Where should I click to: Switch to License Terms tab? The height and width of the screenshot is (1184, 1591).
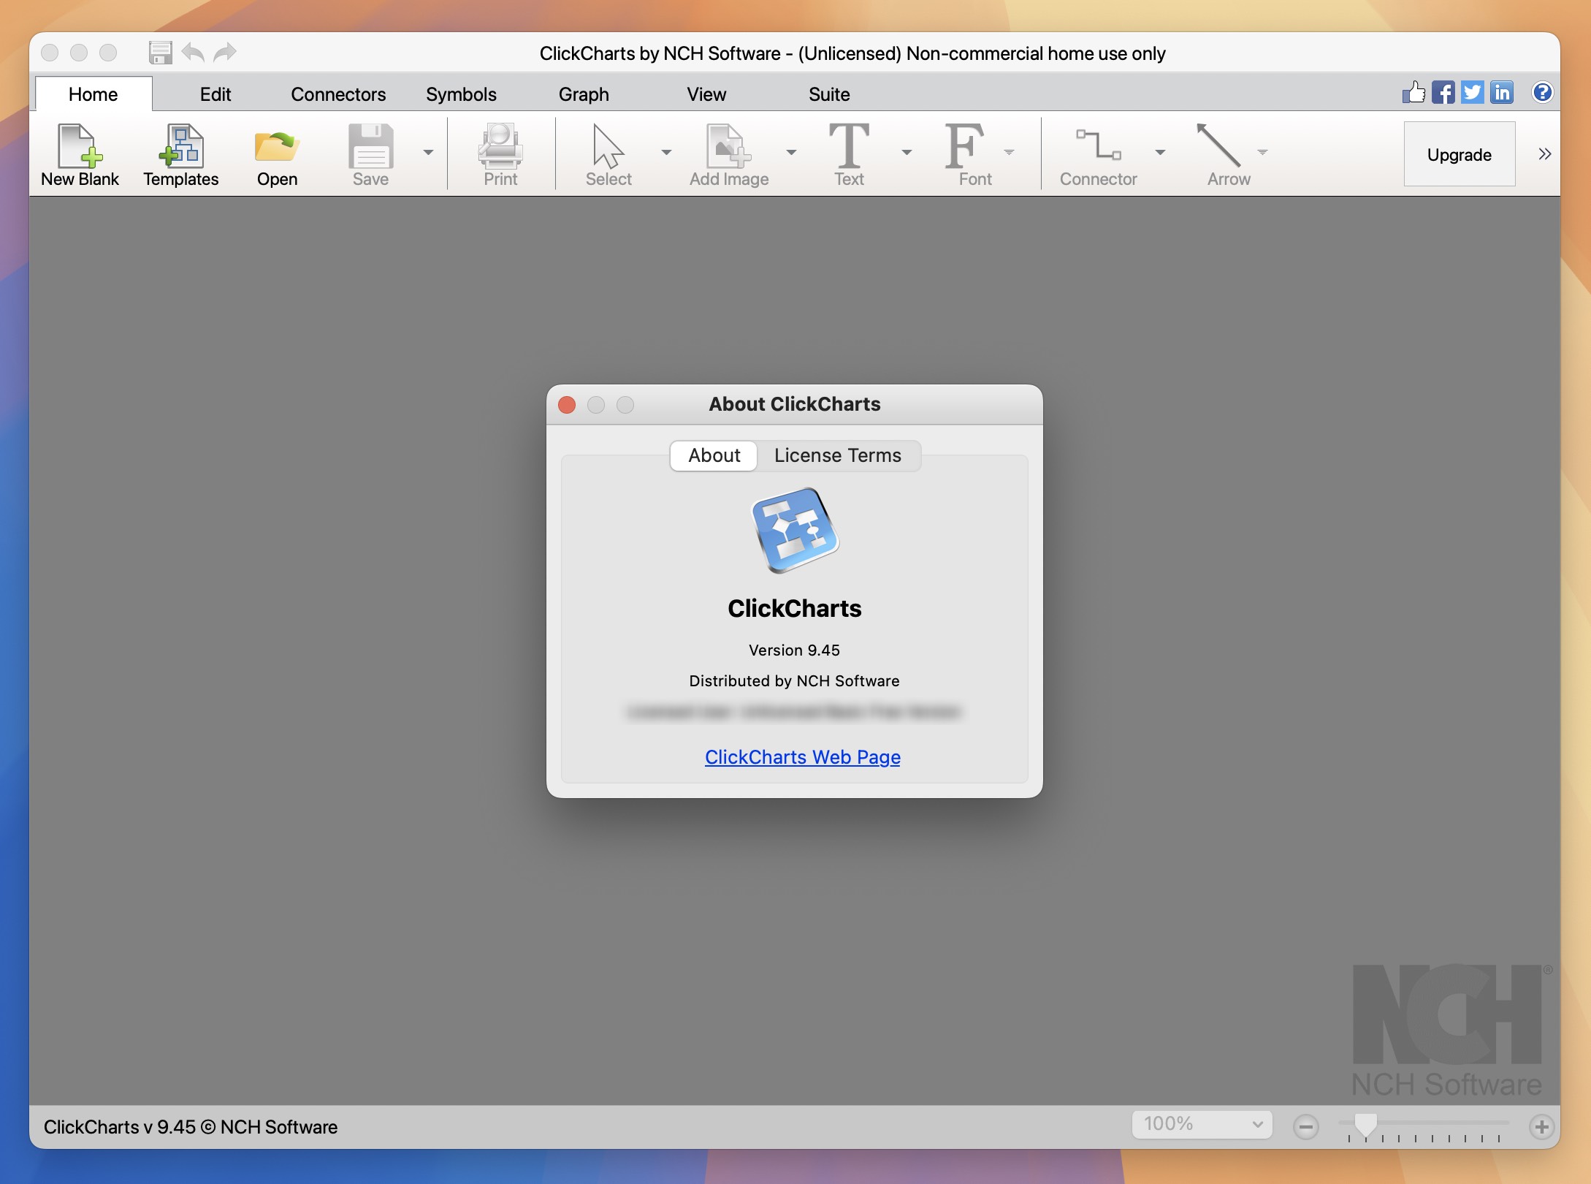pos(838,455)
